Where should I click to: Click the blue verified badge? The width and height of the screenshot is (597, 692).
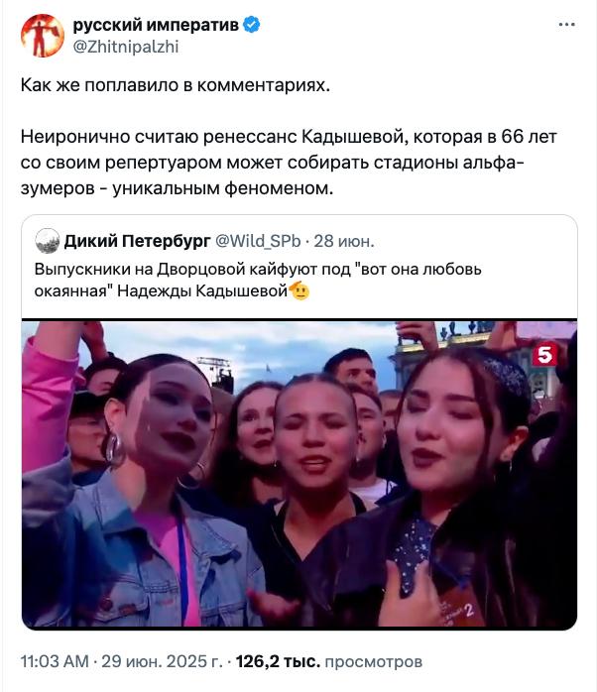(252, 24)
